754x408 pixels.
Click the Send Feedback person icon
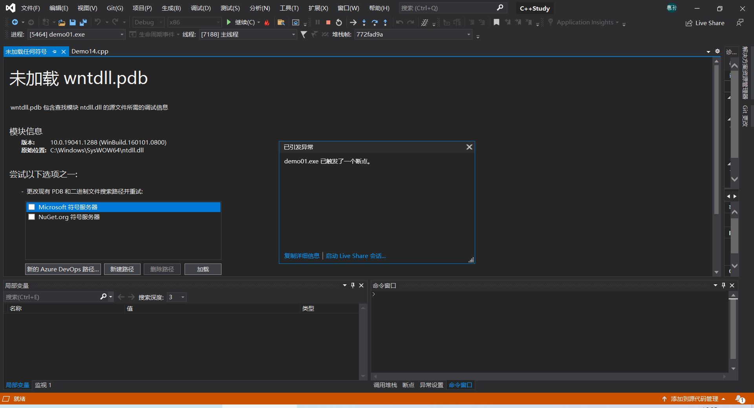tap(740, 22)
